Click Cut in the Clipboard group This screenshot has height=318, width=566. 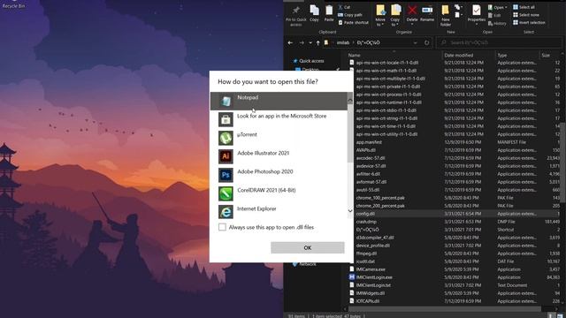pyautogui.click(x=344, y=7)
